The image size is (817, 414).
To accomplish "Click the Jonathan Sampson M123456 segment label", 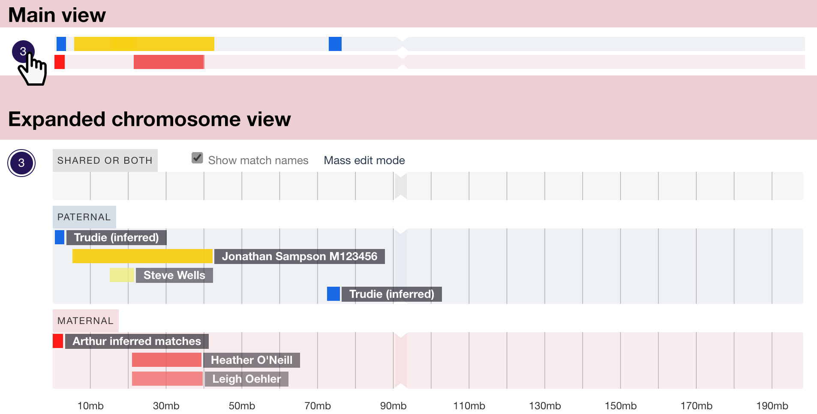I will coord(300,257).
